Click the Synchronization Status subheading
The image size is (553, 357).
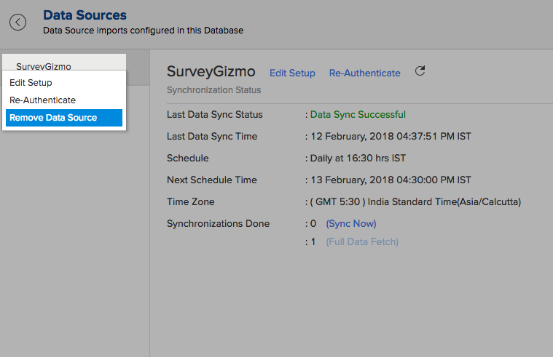click(x=213, y=90)
